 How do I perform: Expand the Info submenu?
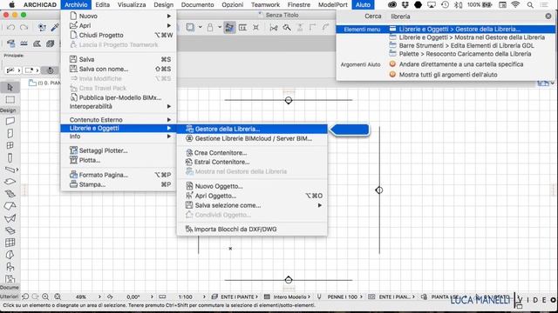click(119, 137)
